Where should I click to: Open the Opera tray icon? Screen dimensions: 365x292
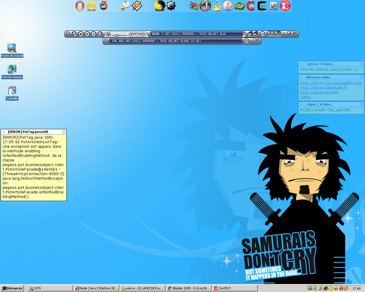(341, 288)
